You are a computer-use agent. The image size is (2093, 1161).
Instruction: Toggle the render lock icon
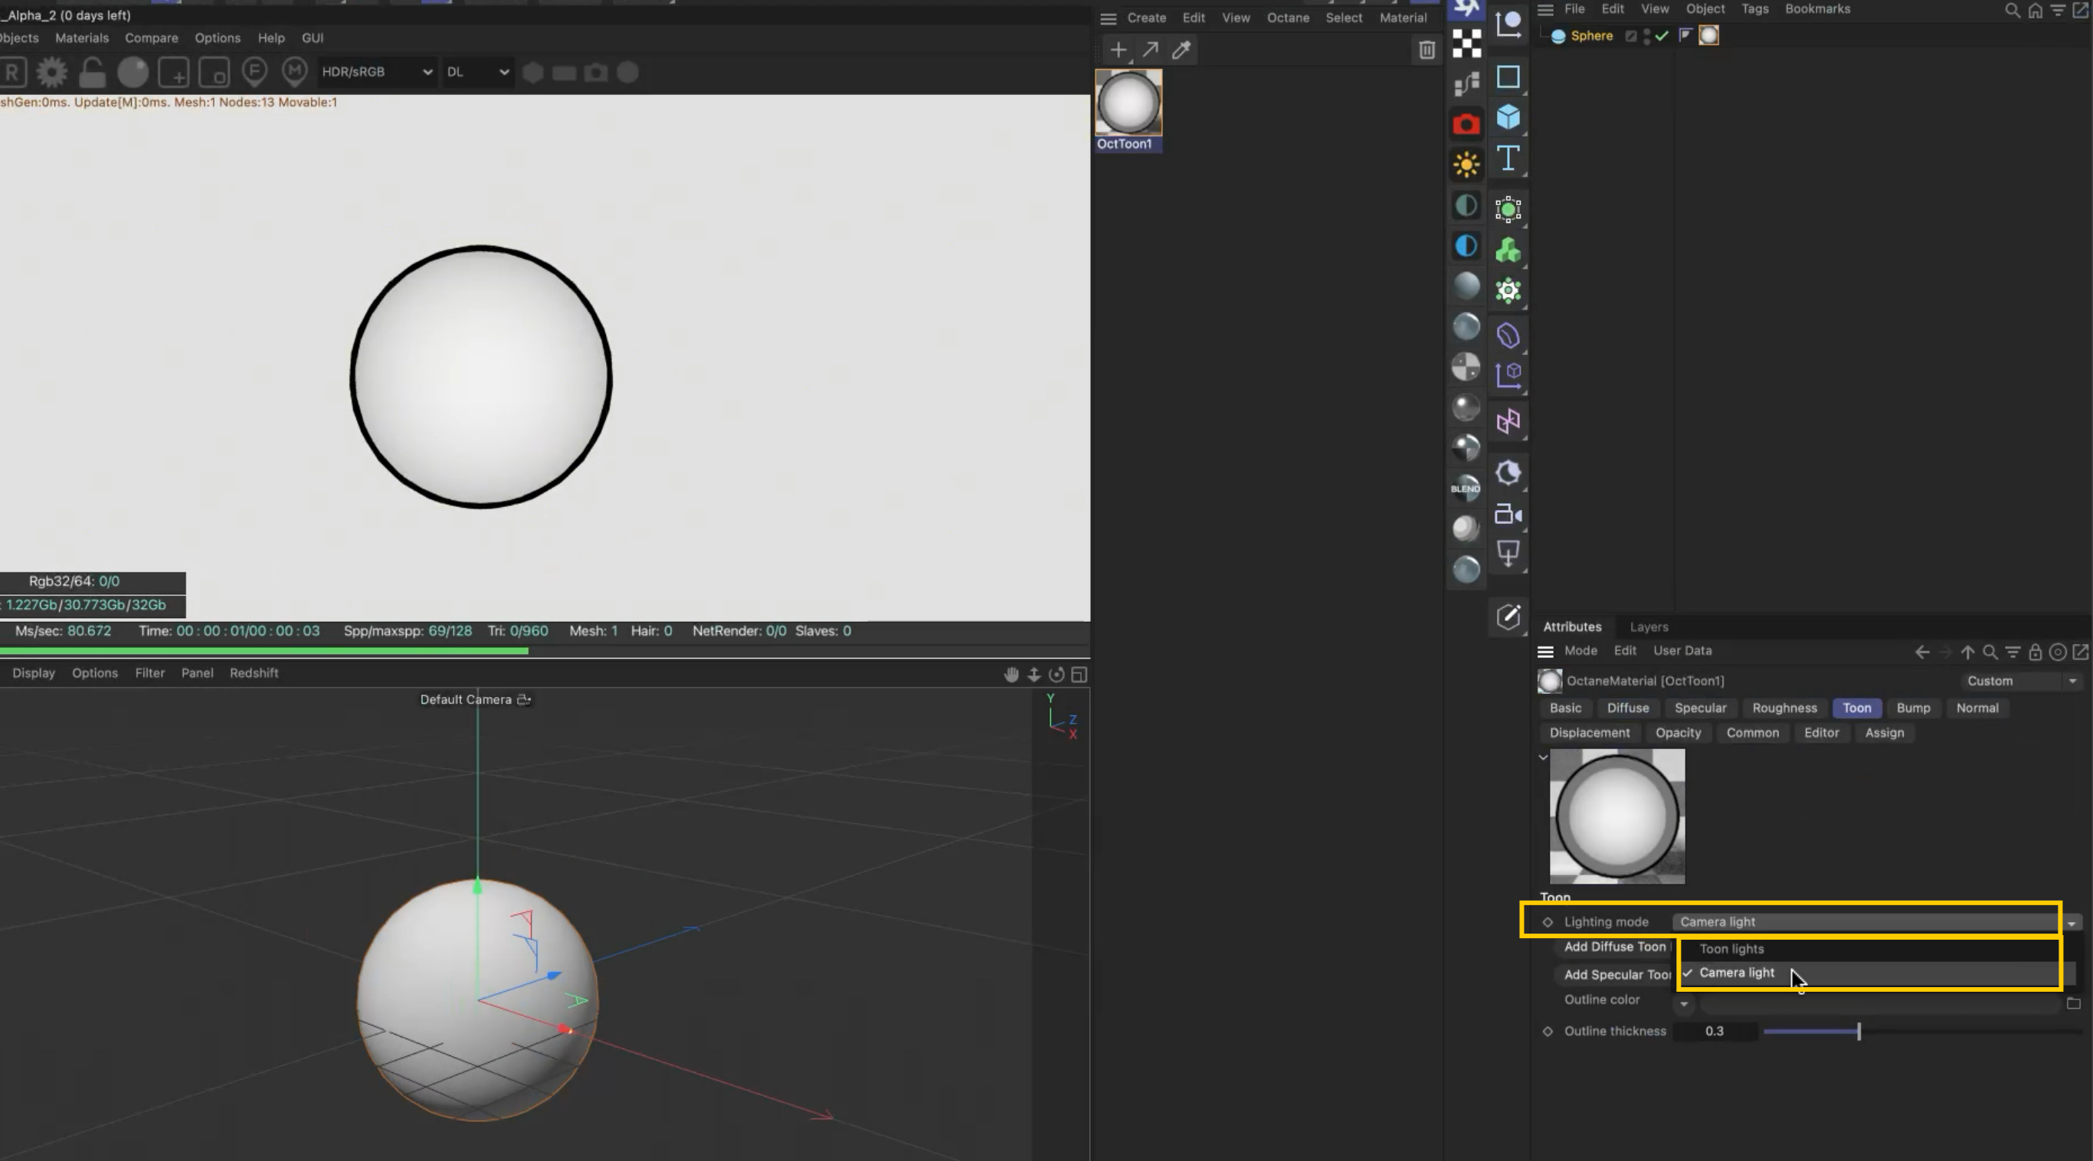(x=92, y=72)
